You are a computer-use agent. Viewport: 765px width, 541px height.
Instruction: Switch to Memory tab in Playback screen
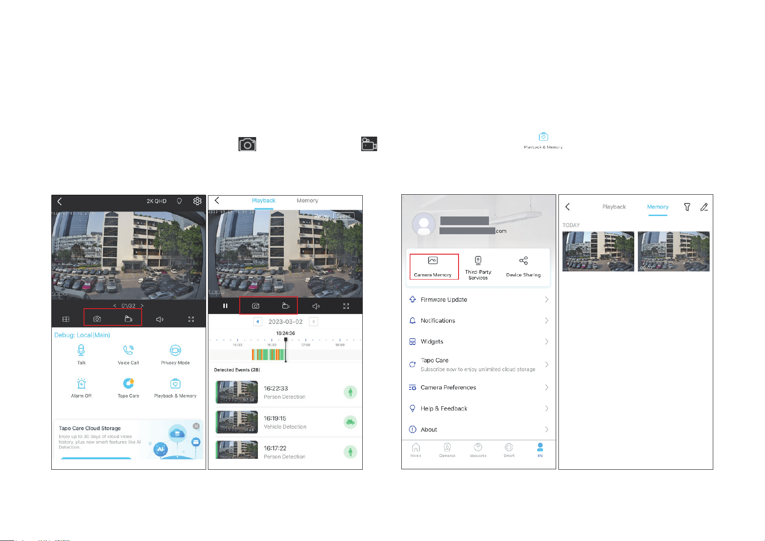pos(307,201)
